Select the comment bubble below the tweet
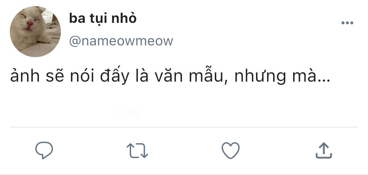This screenshot has width=368, height=175. [44, 151]
